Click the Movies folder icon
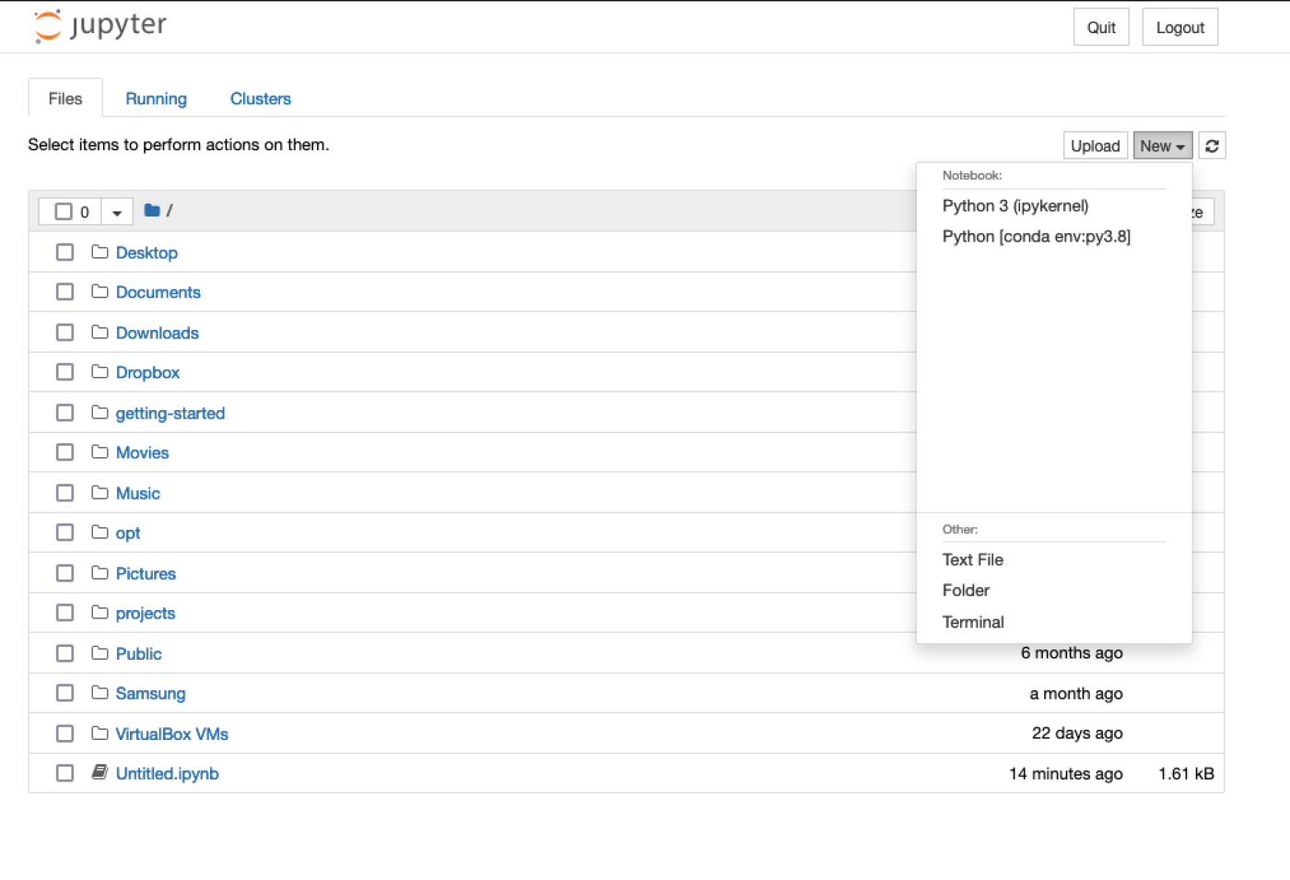 point(100,452)
